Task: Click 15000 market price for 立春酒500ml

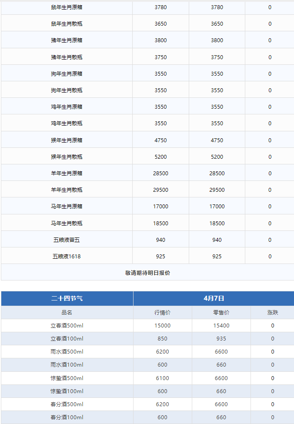Action: click(x=163, y=326)
